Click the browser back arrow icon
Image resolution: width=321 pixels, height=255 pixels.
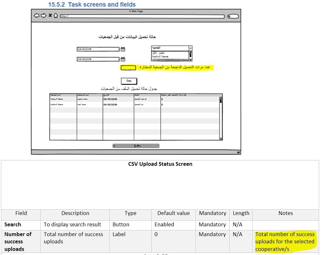(x=37, y=15)
